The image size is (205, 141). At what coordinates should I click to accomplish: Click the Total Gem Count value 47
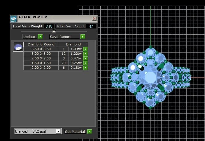tap(91, 27)
